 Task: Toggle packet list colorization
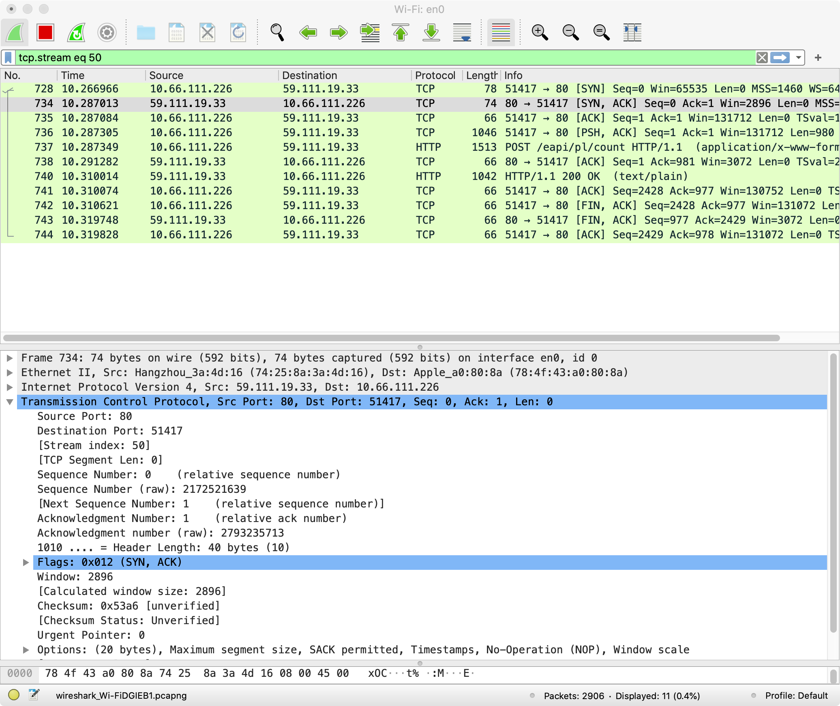tap(501, 32)
